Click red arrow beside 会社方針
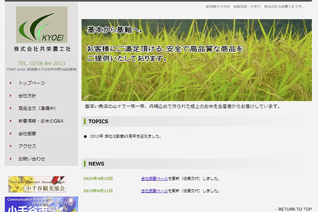Viewport: 318px width, 212px height. 11,96
